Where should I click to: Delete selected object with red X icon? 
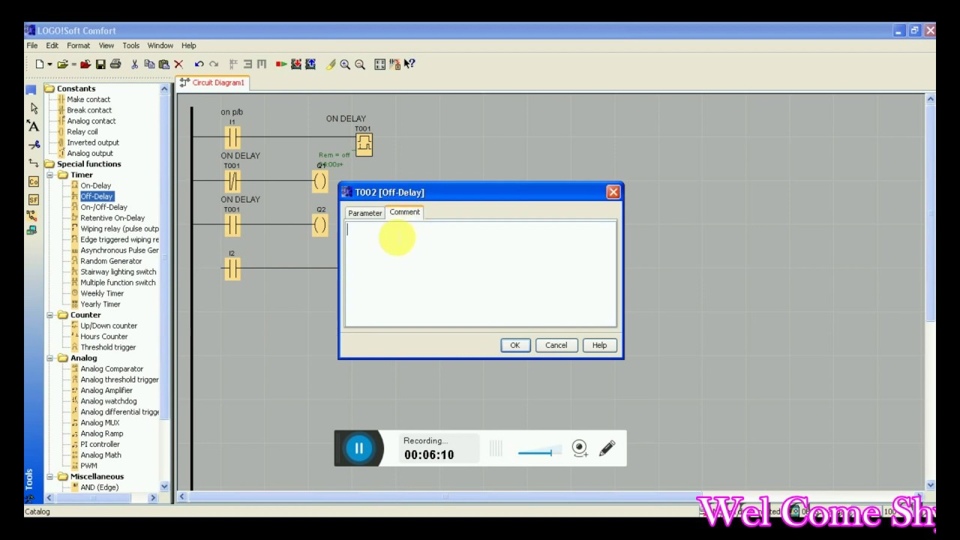tap(178, 64)
